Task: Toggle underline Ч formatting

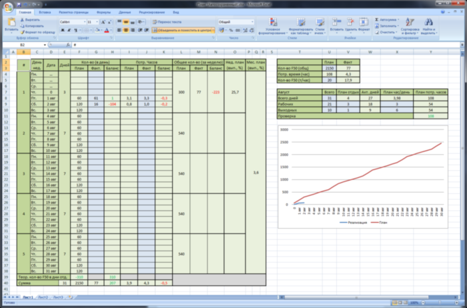Action: [75, 30]
